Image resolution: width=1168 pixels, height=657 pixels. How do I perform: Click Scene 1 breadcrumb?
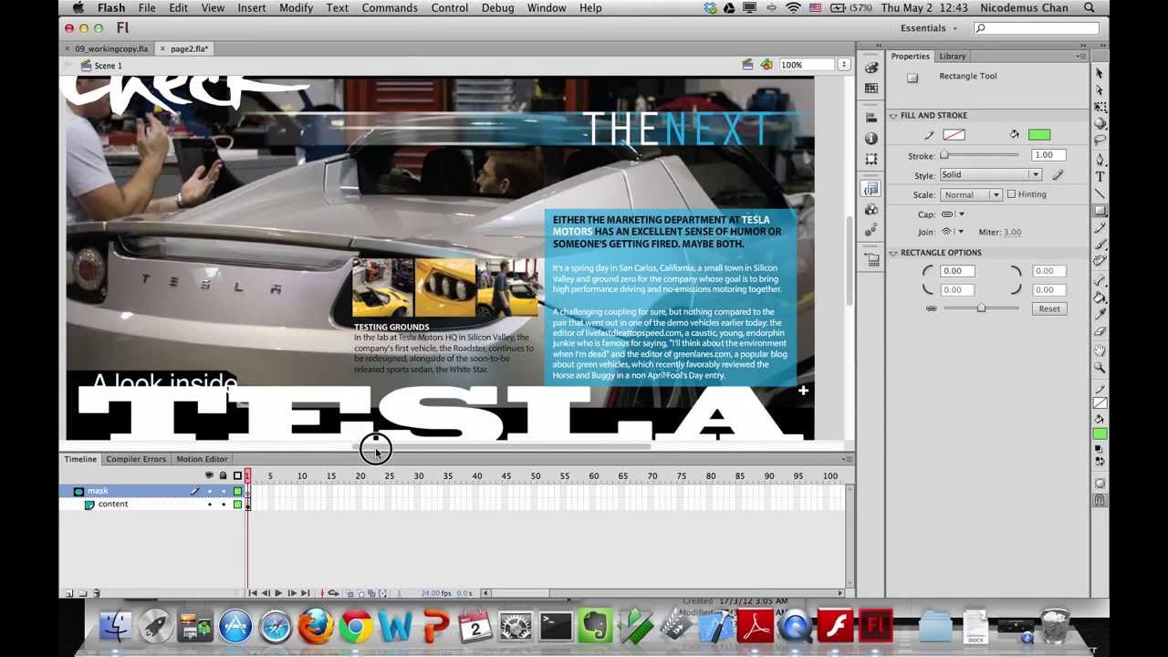[x=108, y=66]
